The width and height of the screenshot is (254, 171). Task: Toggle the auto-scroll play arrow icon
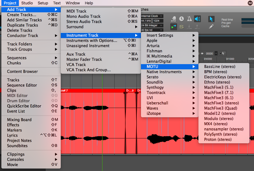(174, 27)
